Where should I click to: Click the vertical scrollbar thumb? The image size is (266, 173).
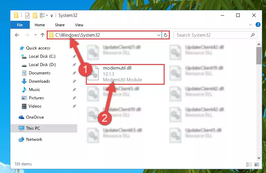(259, 56)
